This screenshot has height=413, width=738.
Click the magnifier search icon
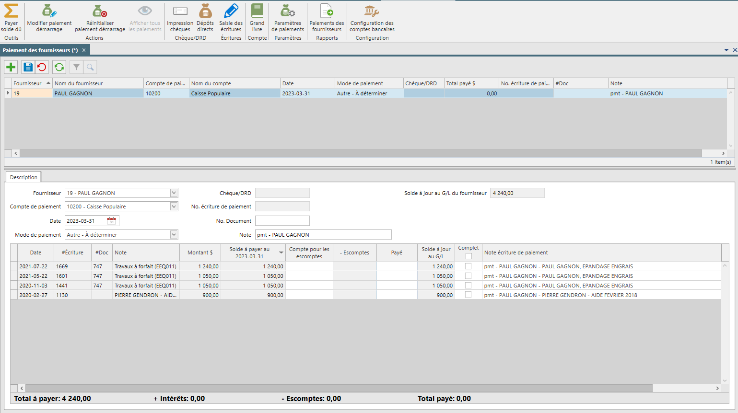(90, 67)
